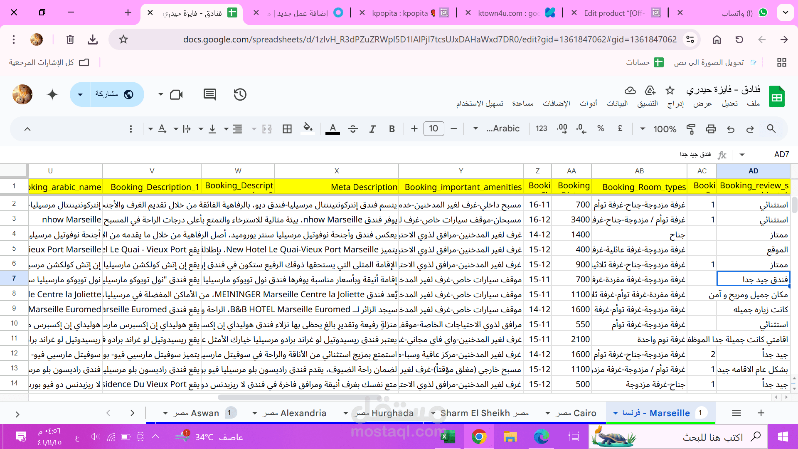798x449 pixels.
Task: Click the AD7 name box
Action: point(781,155)
